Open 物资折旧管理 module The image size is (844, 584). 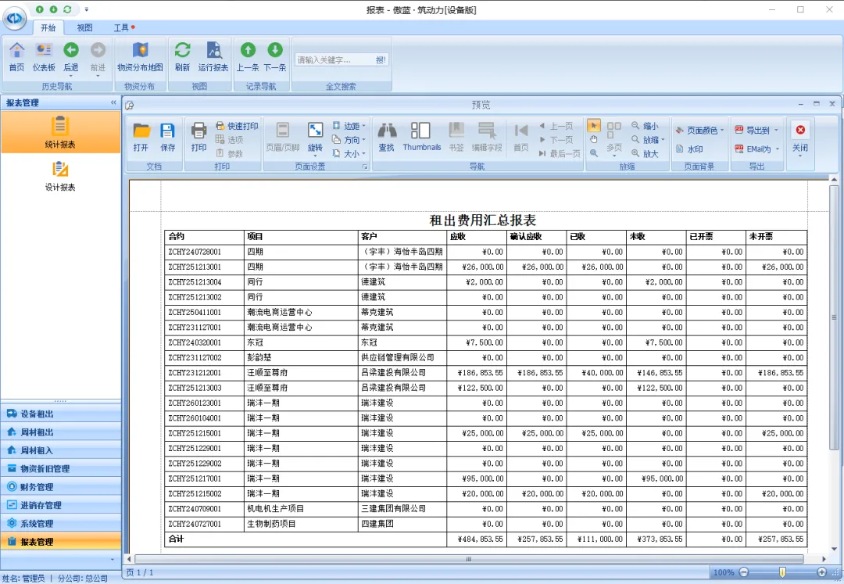point(60,468)
